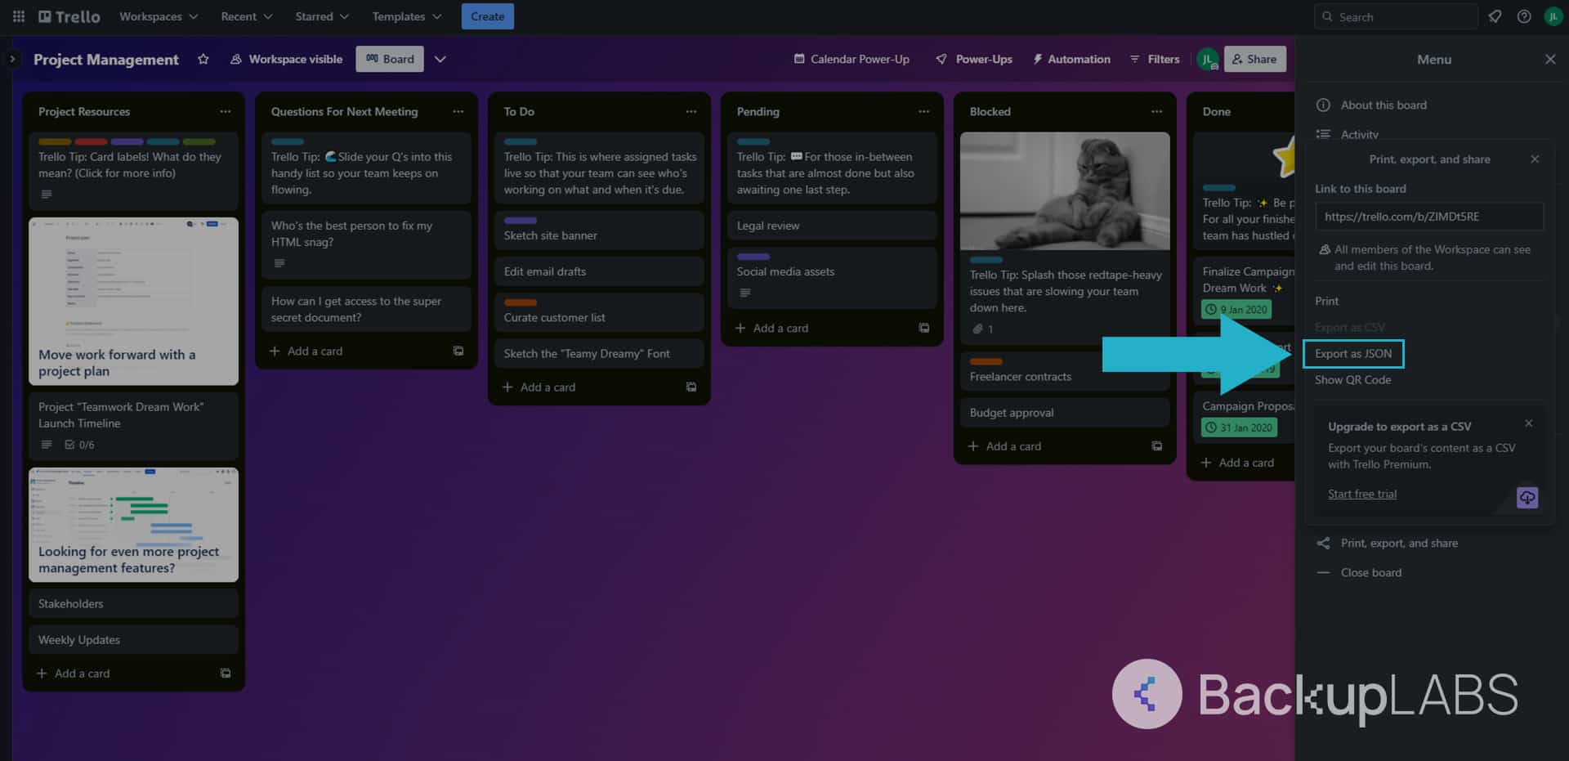Image resolution: width=1569 pixels, height=761 pixels.
Task: Expand the collapsed left sidebar
Action: [12, 59]
